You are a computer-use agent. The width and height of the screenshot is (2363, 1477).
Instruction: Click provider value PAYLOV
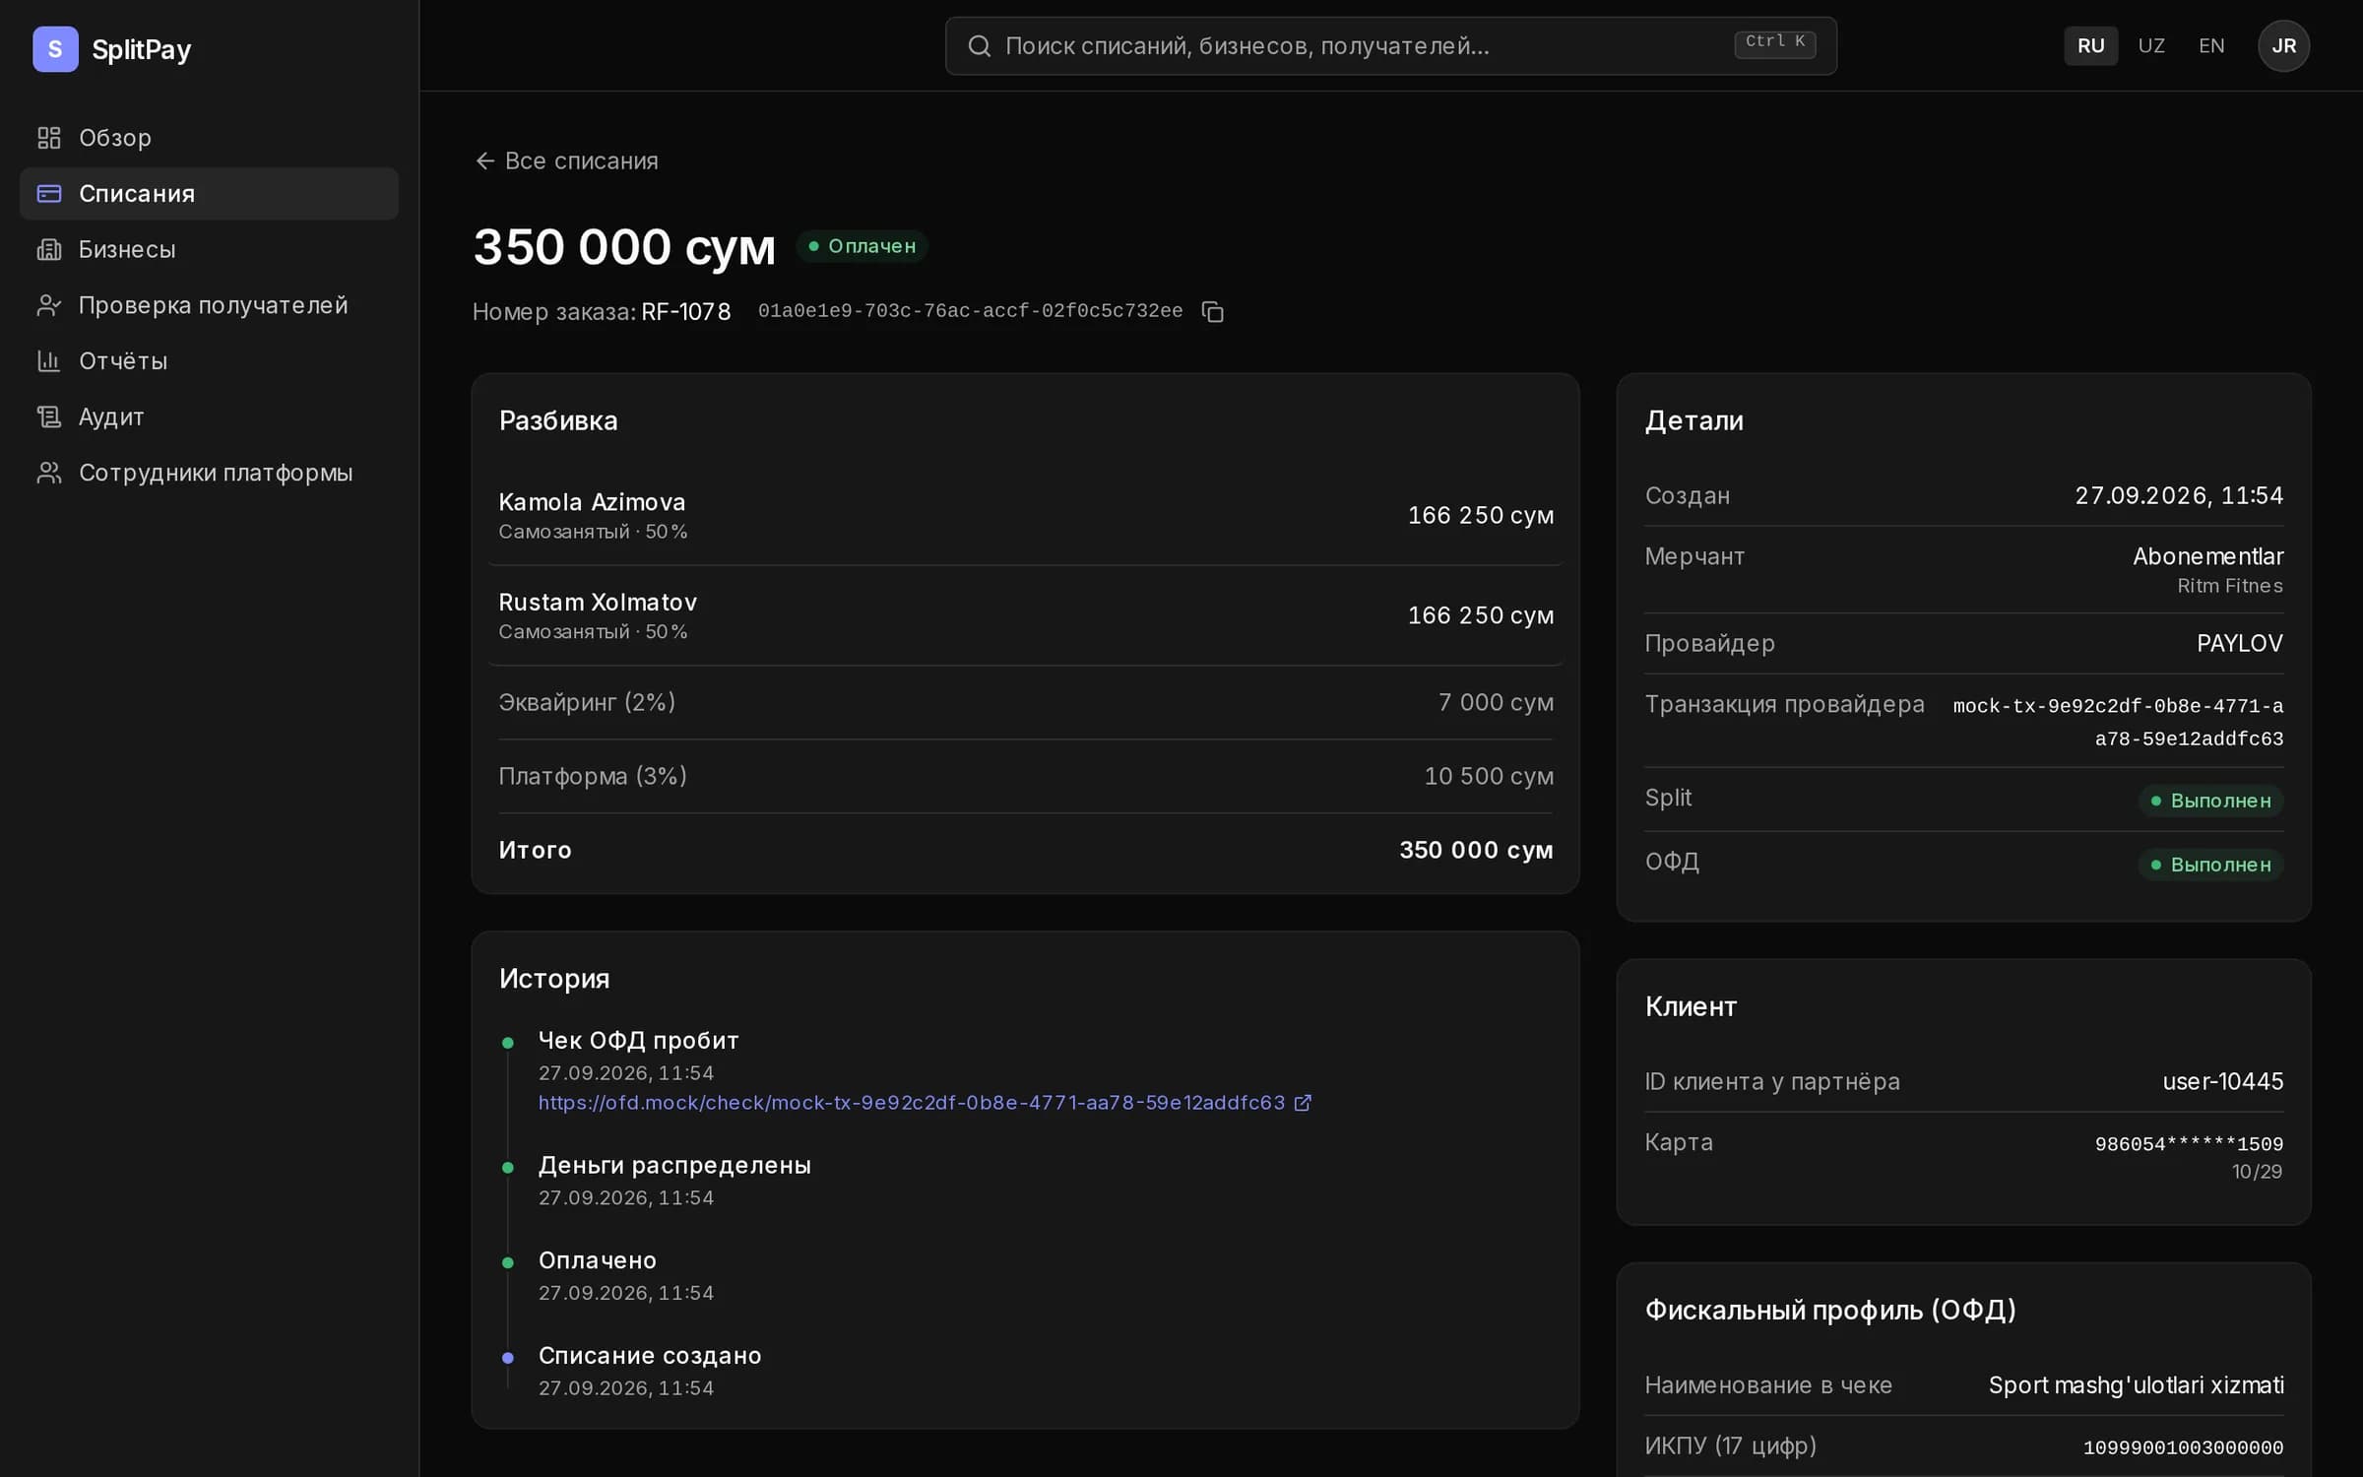2239,644
